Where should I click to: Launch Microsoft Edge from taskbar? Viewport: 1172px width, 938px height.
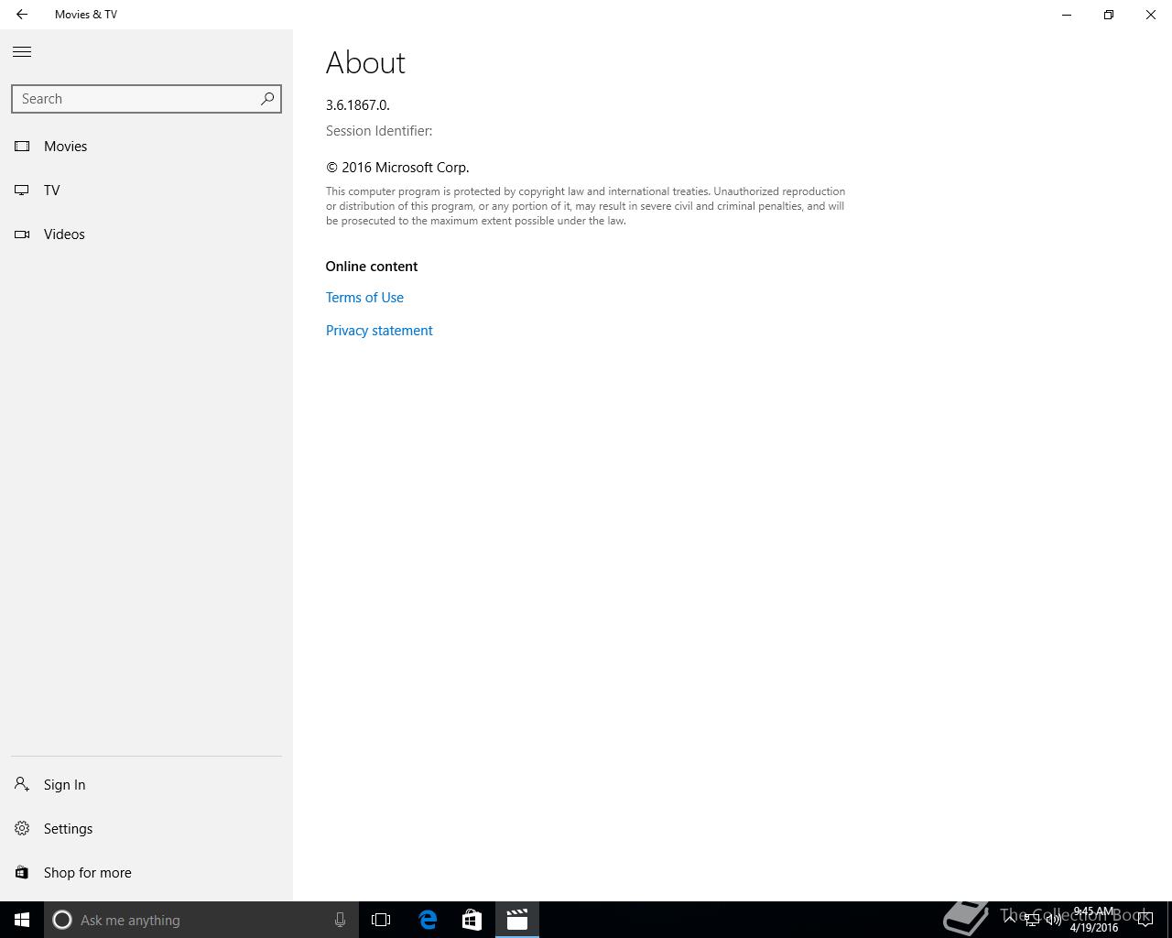[x=428, y=920]
